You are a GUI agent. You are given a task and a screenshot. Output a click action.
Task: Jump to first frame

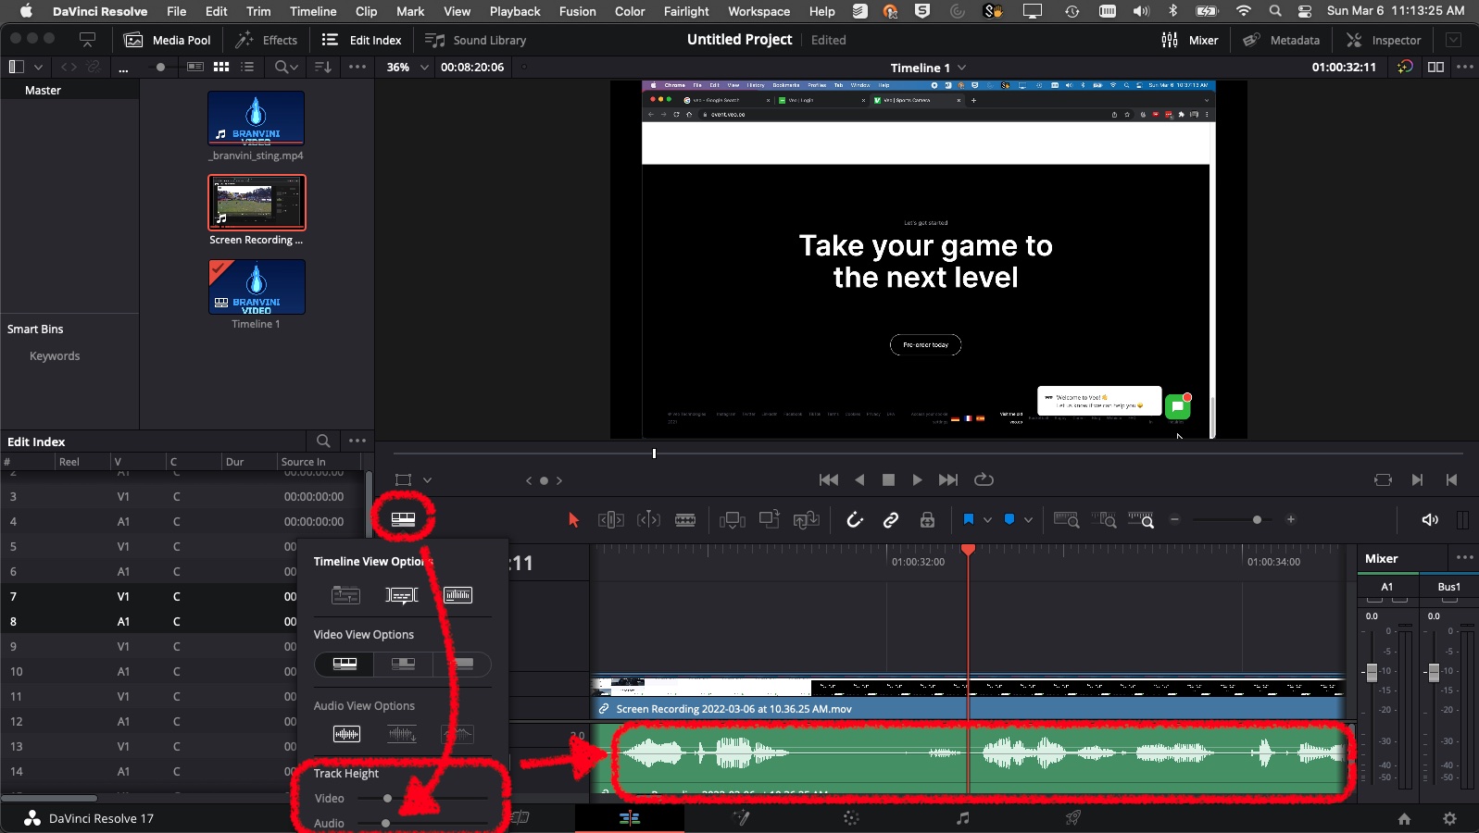click(x=829, y=479)
